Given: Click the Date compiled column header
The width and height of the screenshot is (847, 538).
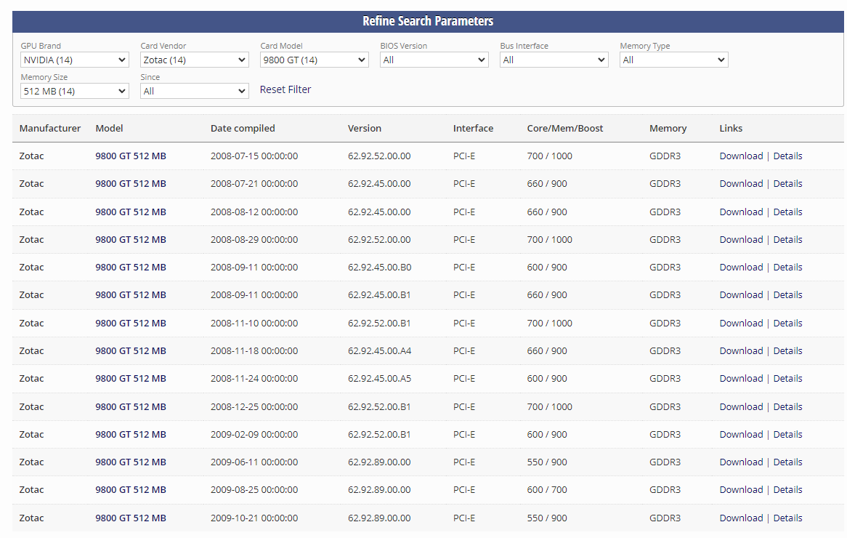Looking at the screenshot, I should [x=243, y=129].
